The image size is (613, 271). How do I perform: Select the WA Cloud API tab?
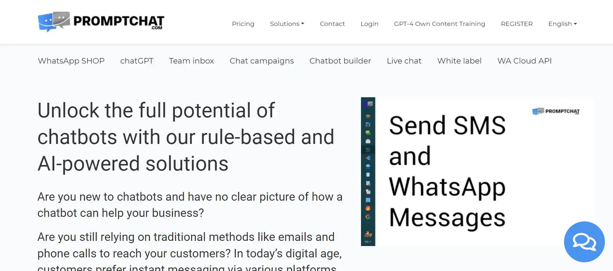524,61
